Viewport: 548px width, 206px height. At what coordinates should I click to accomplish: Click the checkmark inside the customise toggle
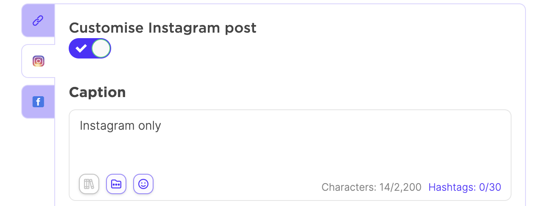tap(81, 49)
